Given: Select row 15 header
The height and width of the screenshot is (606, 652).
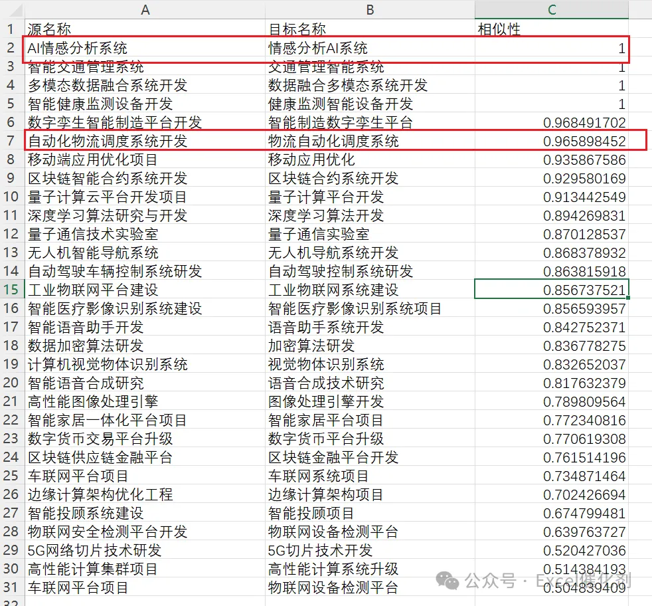Looking at the screenshot, I should (12, 289).
